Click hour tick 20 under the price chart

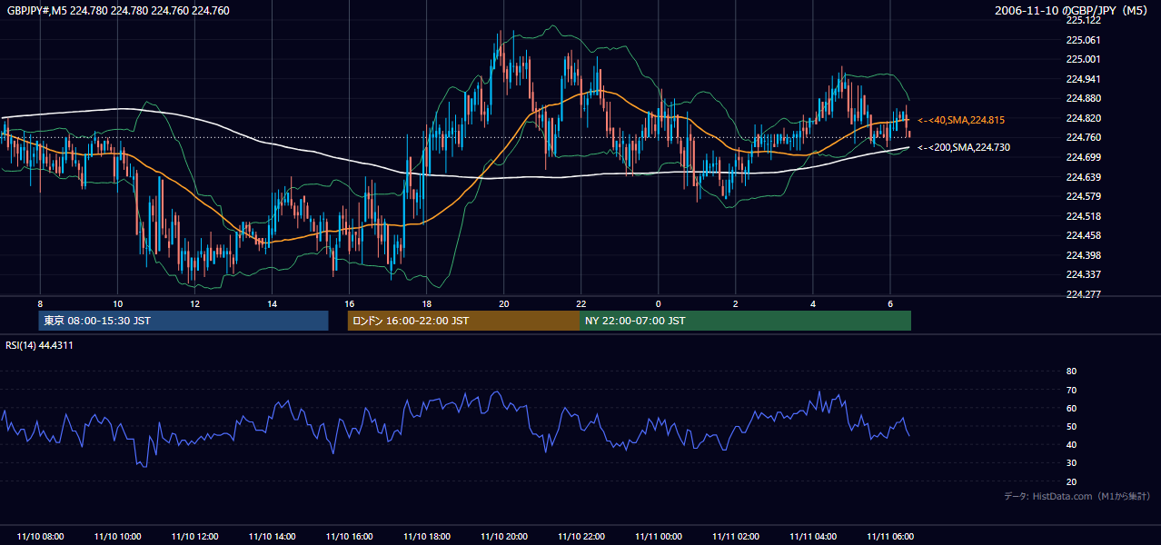[x=504, y=303]
